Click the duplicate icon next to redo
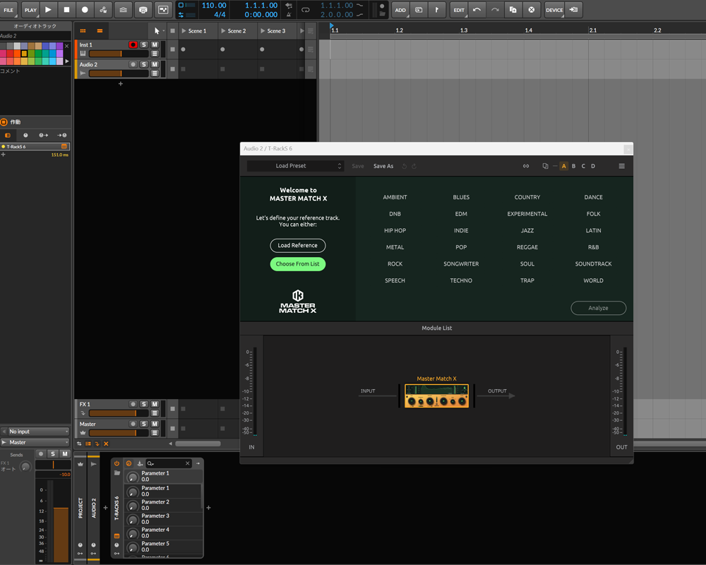Screen dimensions: 706x565 (513, 9)
